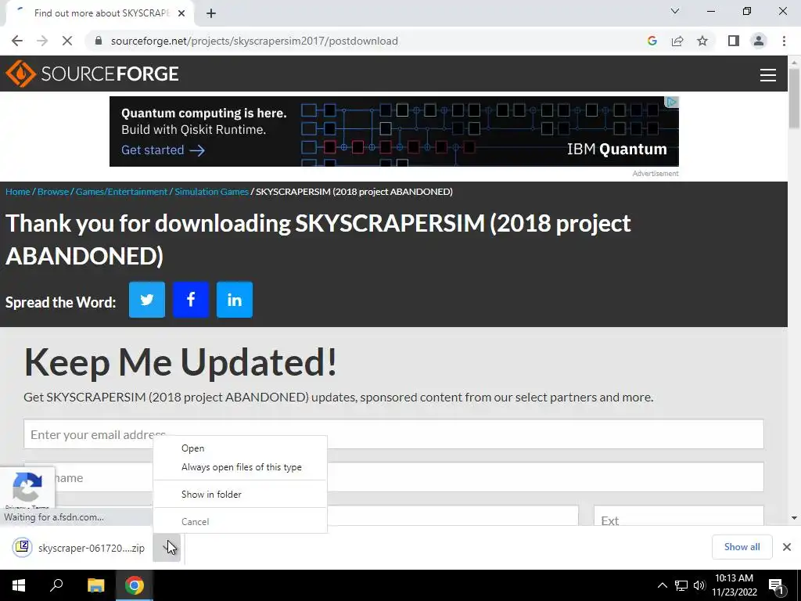Choose Always open files of this type

pos(241,467)
